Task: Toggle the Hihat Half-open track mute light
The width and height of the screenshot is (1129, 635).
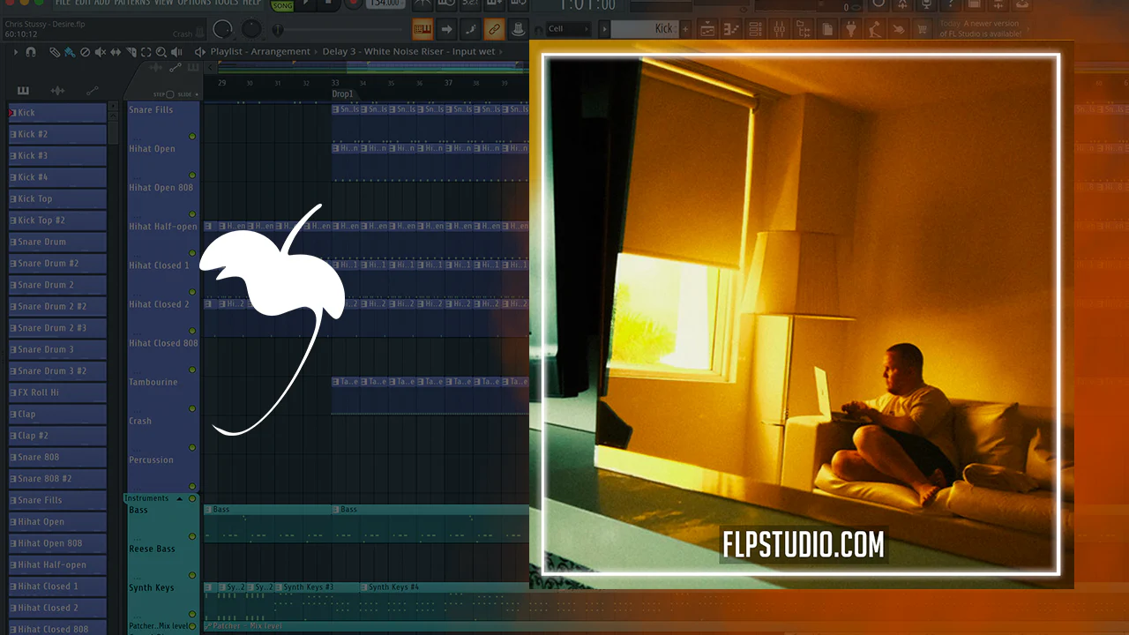Action: [192, 253]
